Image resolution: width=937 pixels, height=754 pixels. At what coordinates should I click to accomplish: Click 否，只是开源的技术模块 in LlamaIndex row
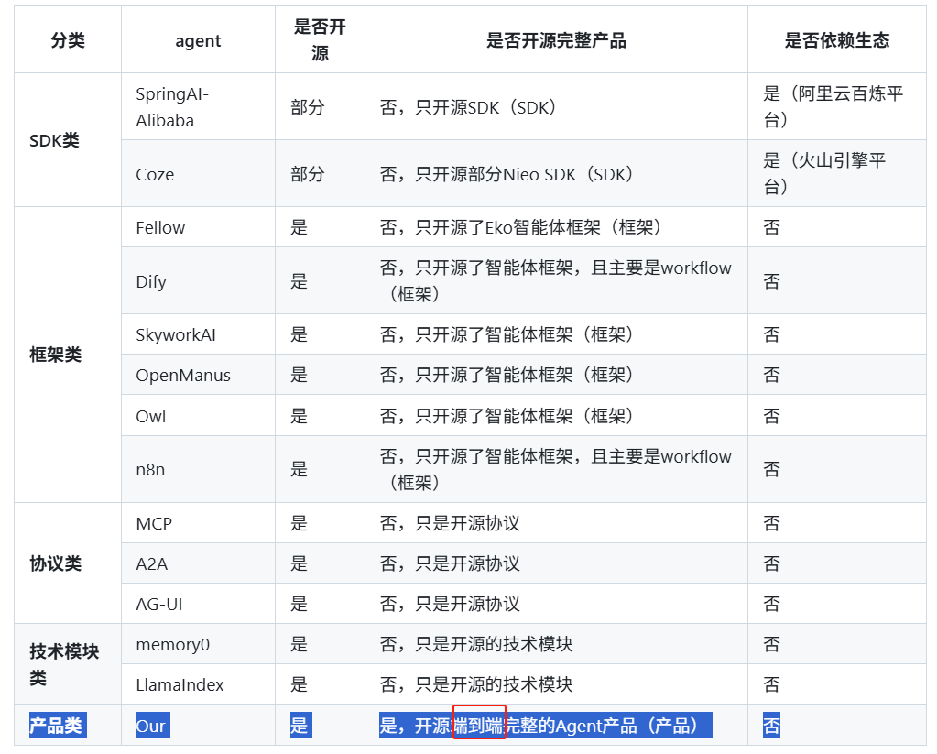(x=476, y=684)
